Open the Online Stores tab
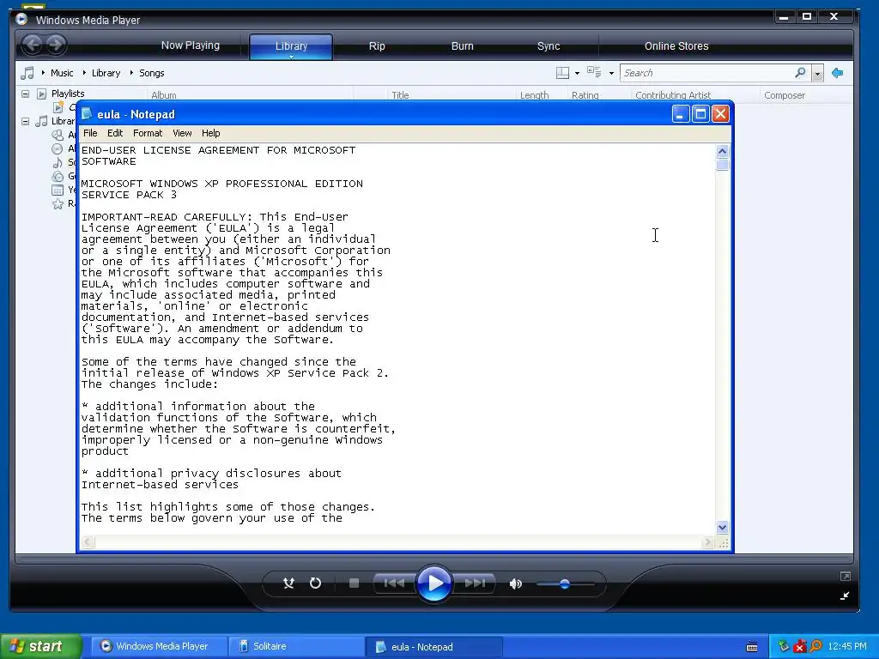 676,46
